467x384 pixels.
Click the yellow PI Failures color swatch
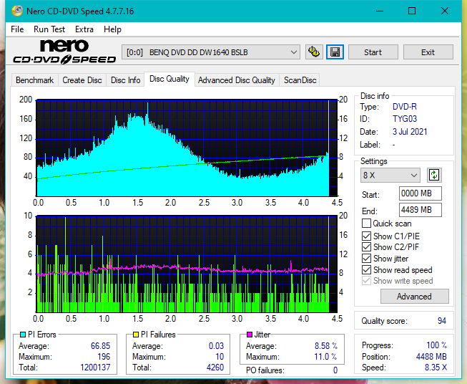136,335
